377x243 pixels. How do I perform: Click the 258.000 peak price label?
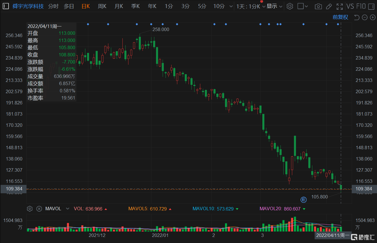(161, 29)
